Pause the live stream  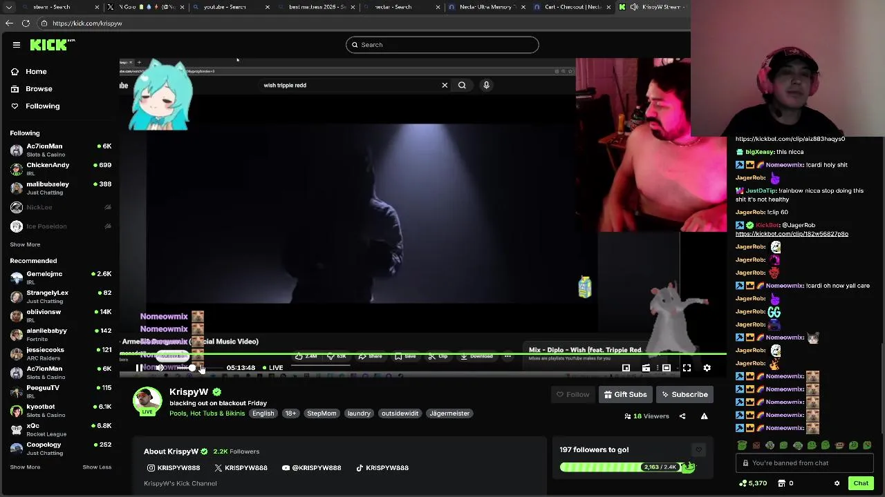pos(140,368)
